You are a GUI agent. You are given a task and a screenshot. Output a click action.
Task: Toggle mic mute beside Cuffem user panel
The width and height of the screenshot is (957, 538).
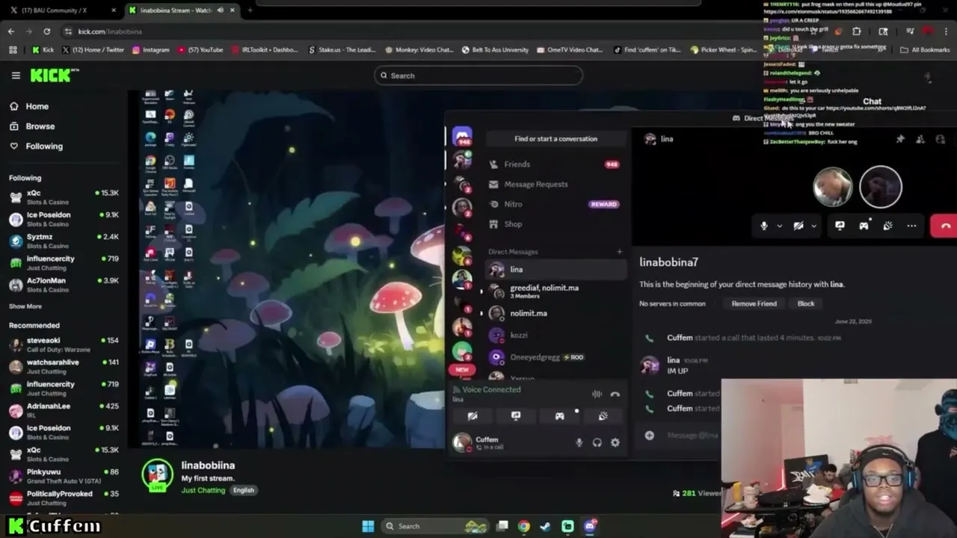579,442
